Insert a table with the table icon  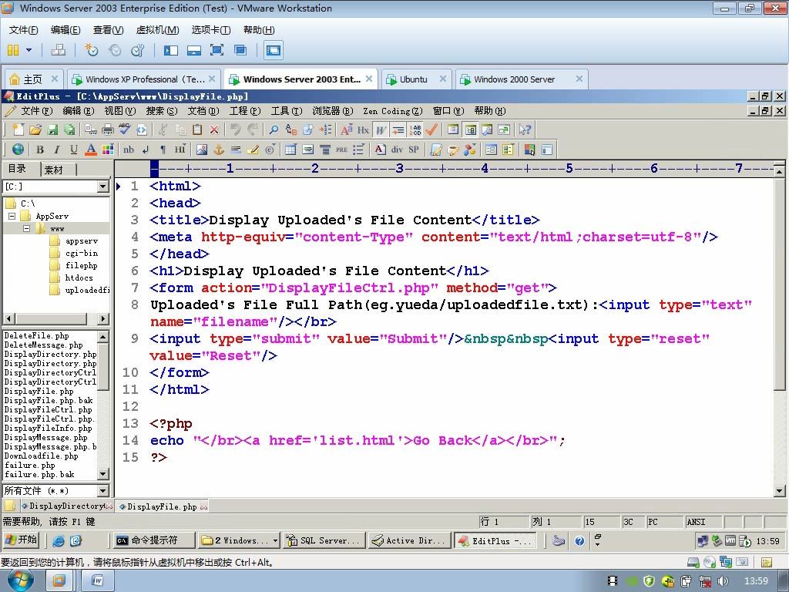tap(290, 150)
